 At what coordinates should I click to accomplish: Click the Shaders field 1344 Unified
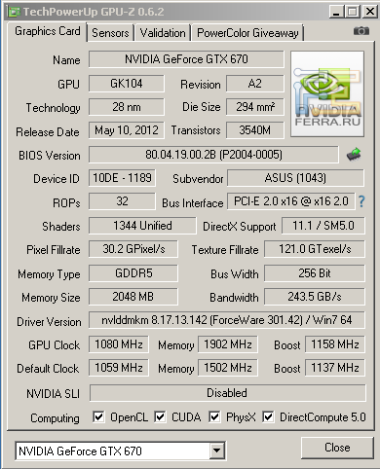142,226
